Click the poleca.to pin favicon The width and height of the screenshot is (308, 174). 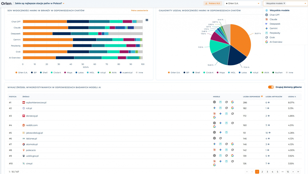[24, 150]
